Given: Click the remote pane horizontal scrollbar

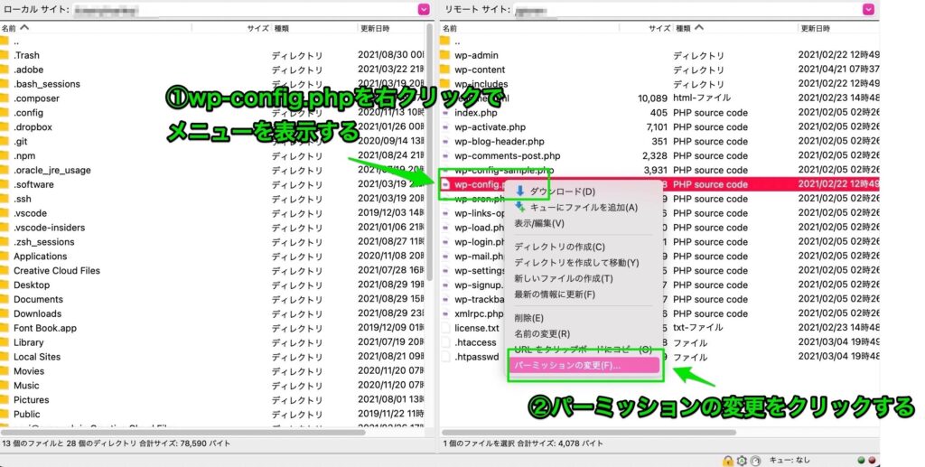Looking at the screenshot, I should pos(589,432).
